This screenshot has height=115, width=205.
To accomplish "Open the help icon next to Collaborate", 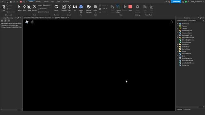I will click(183, 2).
